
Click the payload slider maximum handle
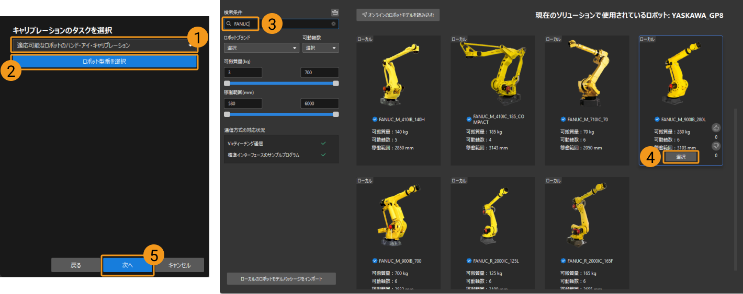(x=336, y=83)
